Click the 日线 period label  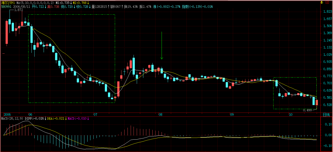(x=327, y=115)
